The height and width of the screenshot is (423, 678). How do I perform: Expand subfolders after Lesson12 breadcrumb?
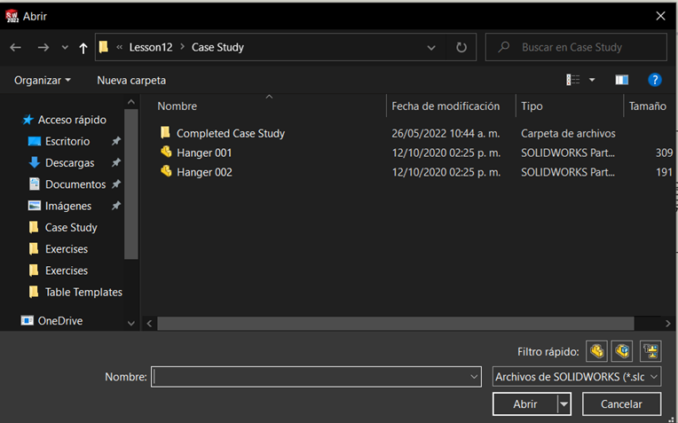[182, 47]
